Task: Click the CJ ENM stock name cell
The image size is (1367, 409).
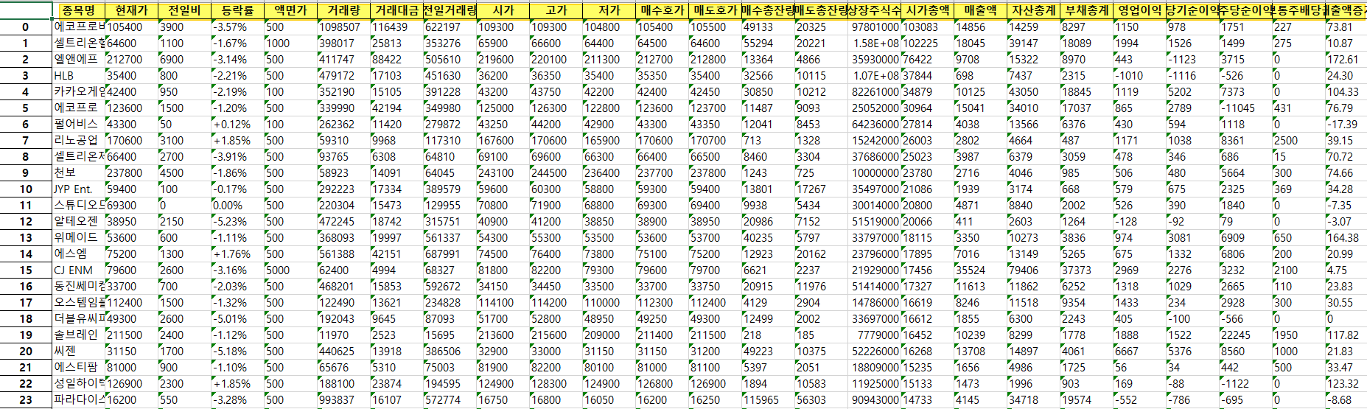Action: (79, 270)
